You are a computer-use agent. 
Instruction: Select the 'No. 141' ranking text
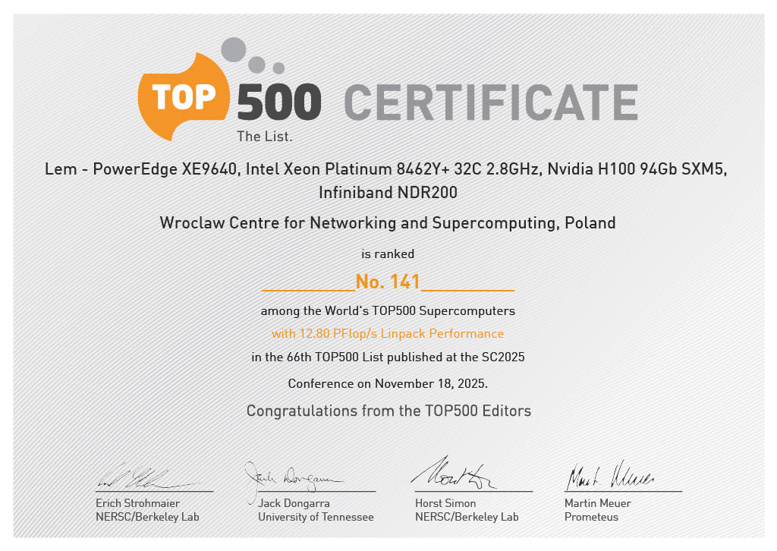[x=388, y=281]
